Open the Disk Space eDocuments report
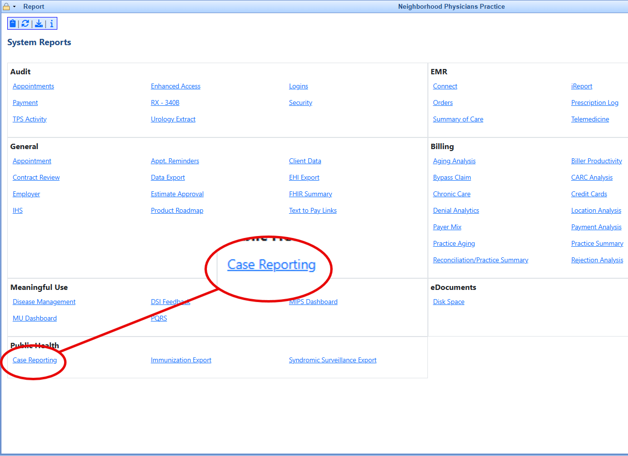This screenshot has height=456, width=628. (449, 302)
